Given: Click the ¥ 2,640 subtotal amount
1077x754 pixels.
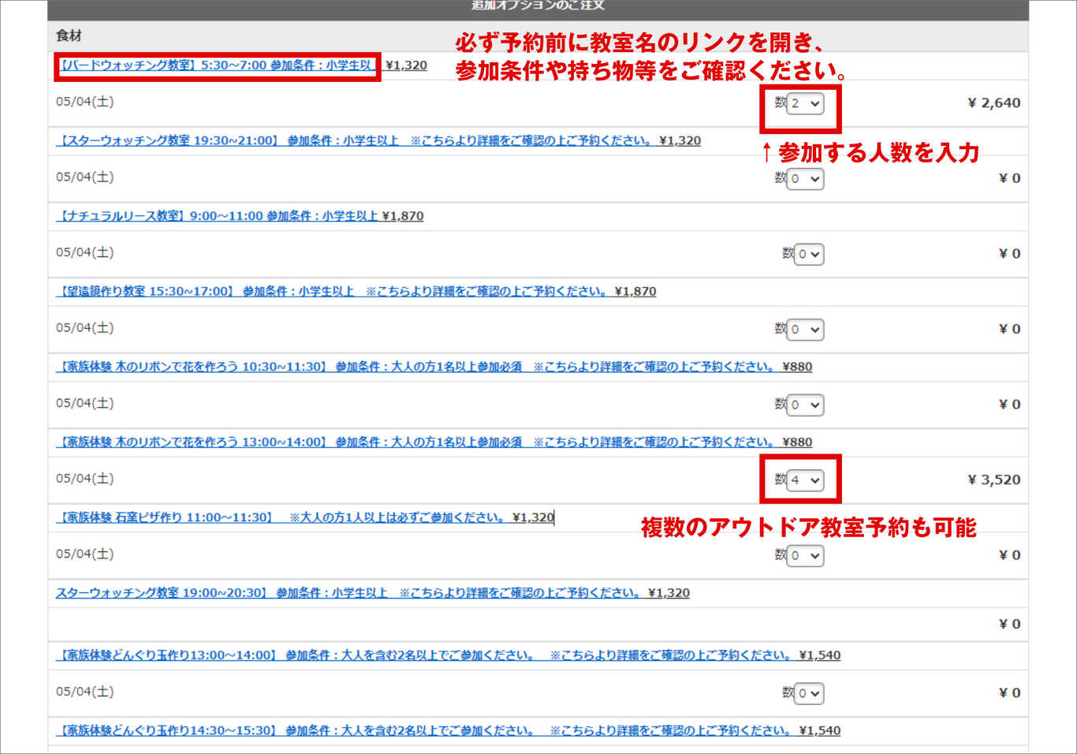Looking at the screenshot, I should pyautogui.click(x=993, y=103).
